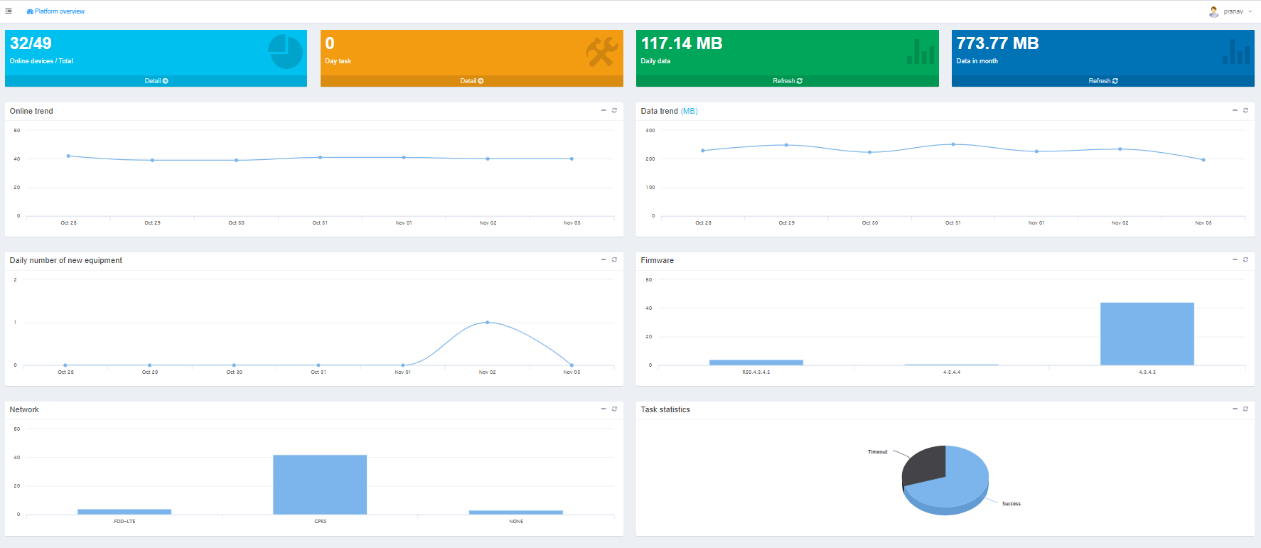Open Detail for online devices card
Image resolution: width=1261 pixels, height=548 pixels.
(156, 81)
